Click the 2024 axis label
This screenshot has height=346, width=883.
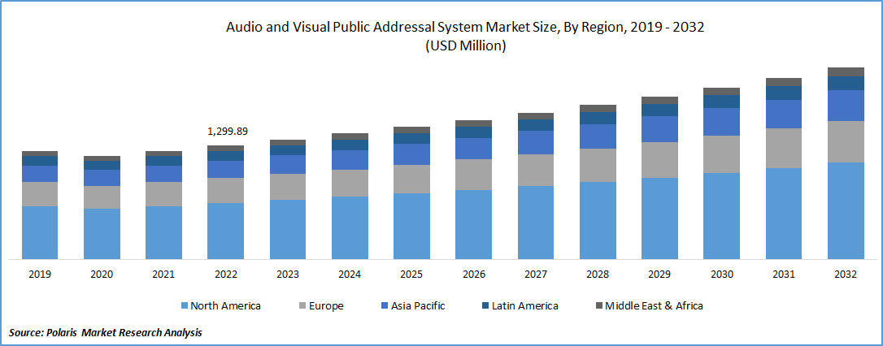click(350, 275)
